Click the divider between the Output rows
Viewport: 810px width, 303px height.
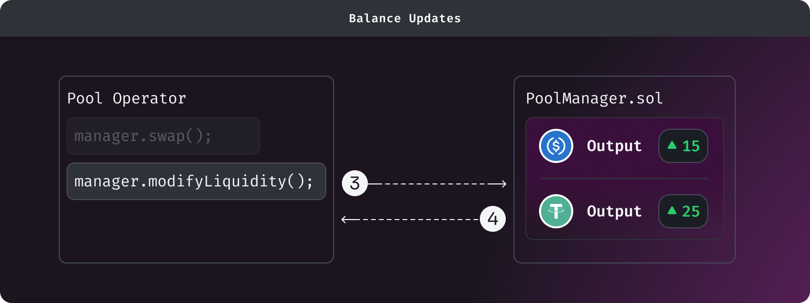coord(624,179)
